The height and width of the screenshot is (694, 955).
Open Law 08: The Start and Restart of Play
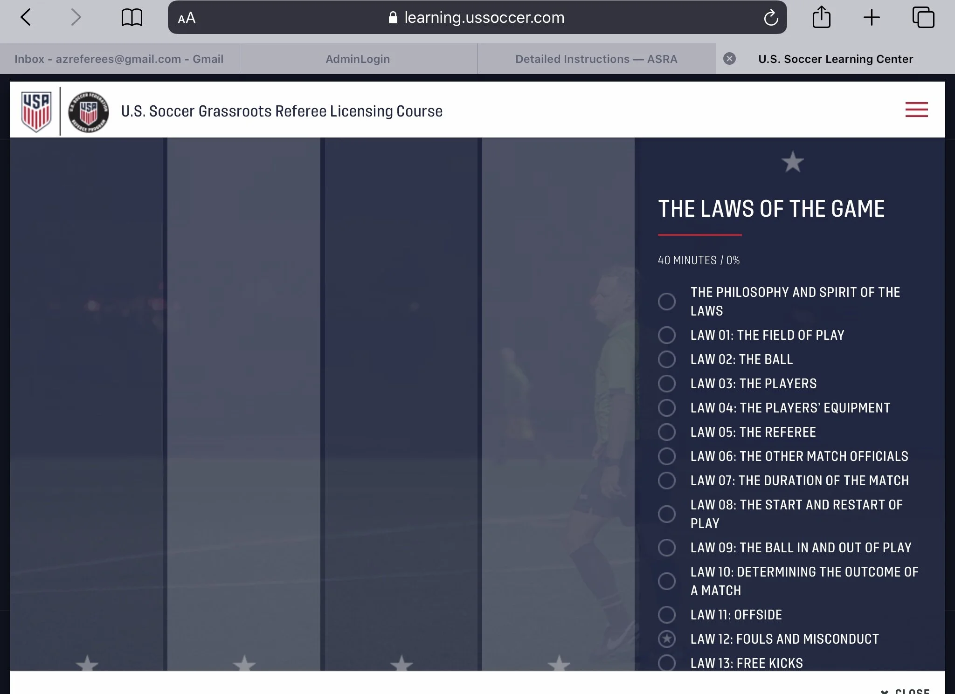coord(796,514)
